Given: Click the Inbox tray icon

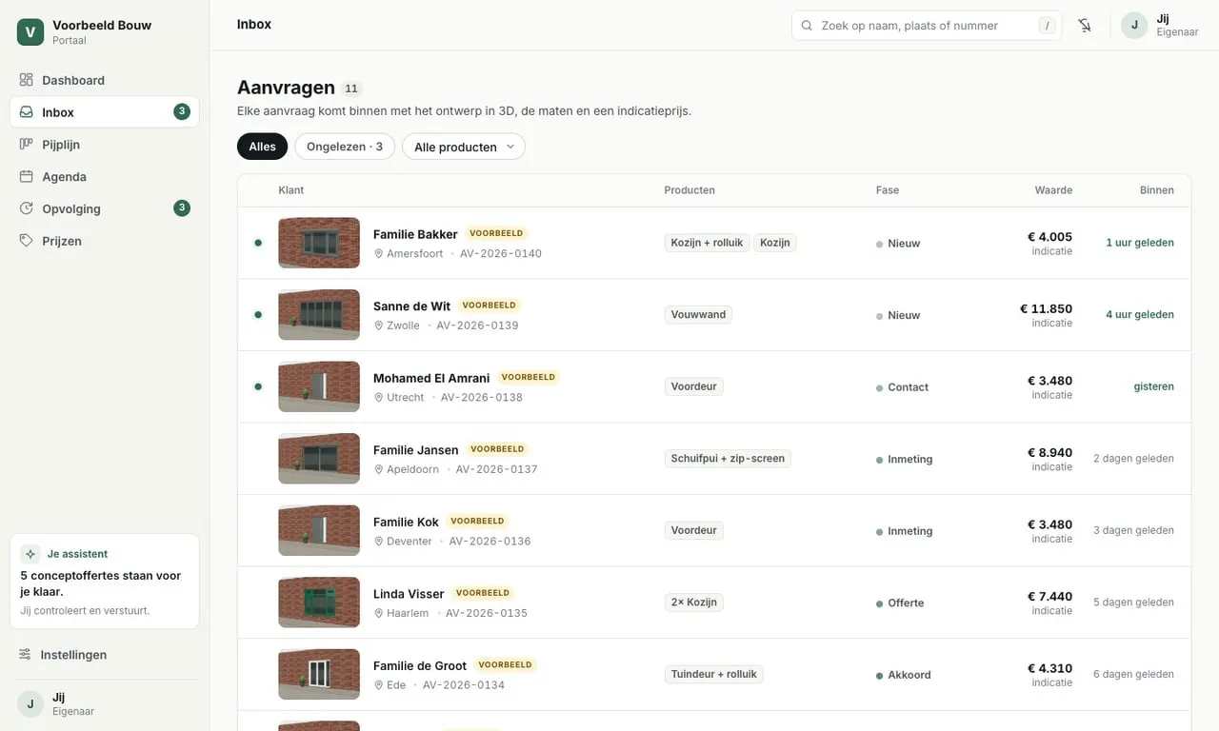Looking at the screenshot, I should pyautogui.click(x=27, y=112).
